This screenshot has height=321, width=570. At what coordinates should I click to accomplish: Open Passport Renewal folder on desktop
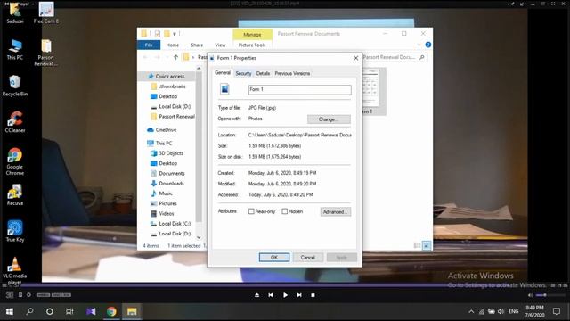click(46, 53)
